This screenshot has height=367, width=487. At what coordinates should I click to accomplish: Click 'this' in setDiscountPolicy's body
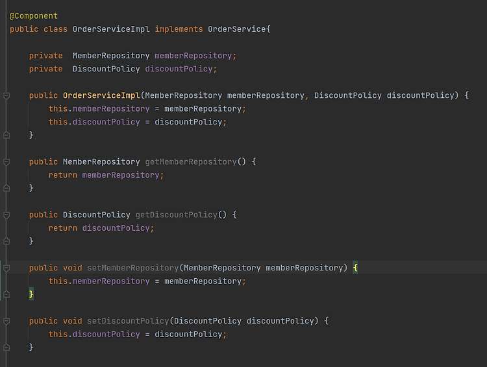click(x=58, y=334)
